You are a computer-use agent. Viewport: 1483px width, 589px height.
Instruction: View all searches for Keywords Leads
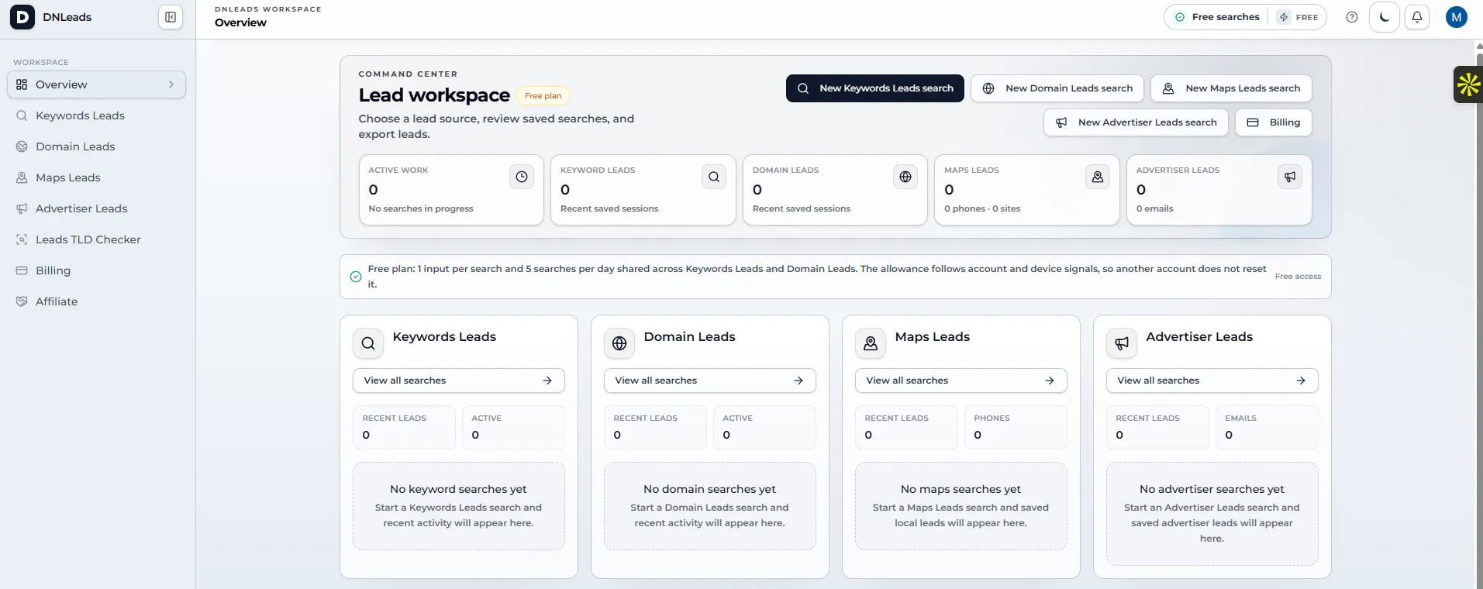(x=459, y=381)
